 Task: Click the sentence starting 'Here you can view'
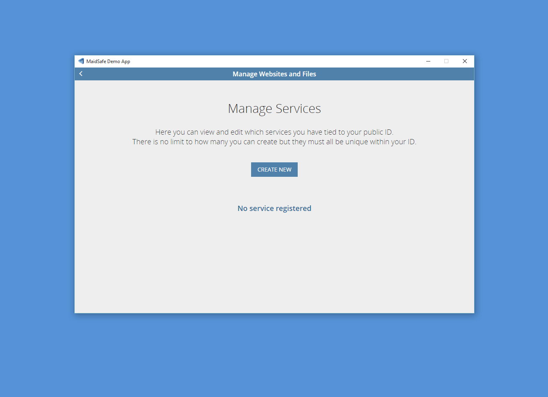(x=274, y=132)
